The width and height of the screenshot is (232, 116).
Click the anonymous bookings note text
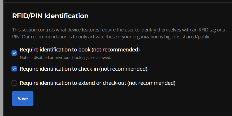(66, 57)
